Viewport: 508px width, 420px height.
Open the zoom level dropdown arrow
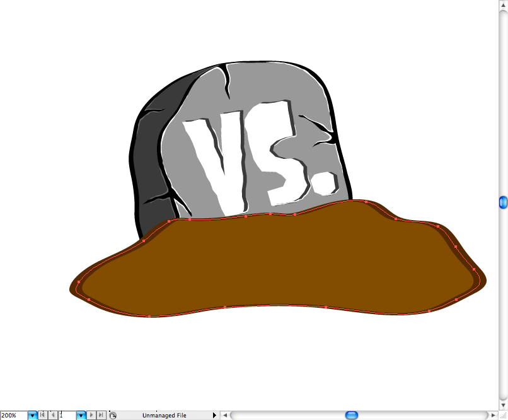[x=32, y=416]
